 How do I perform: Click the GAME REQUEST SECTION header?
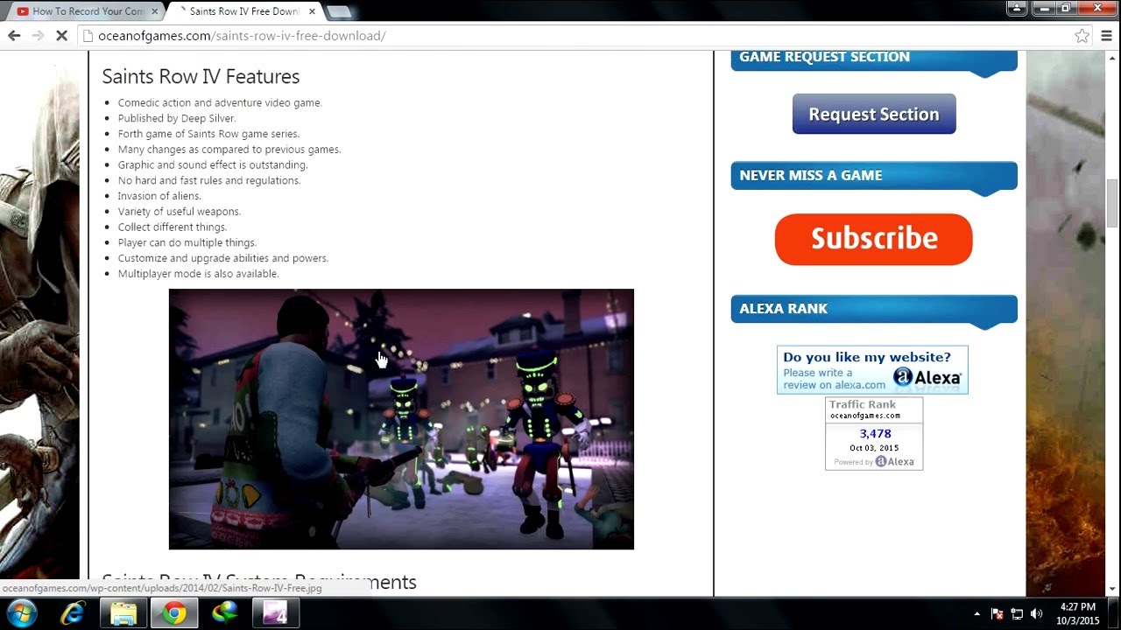(874, 59)
